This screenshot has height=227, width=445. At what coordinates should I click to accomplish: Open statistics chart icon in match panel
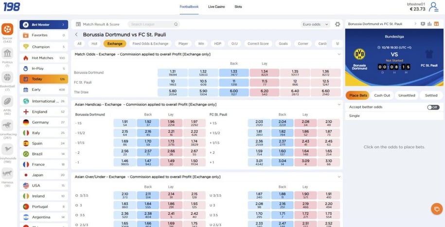pyautogui.click(x=429, y=24)
